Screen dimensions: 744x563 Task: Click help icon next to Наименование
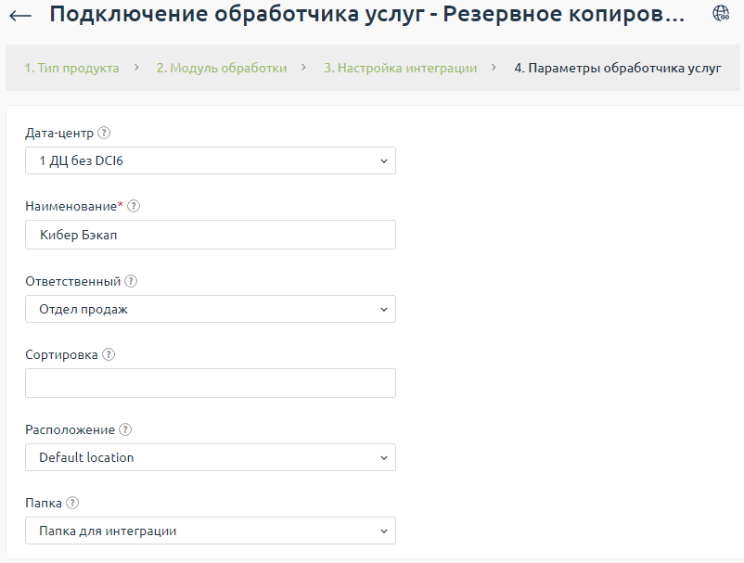134,206
